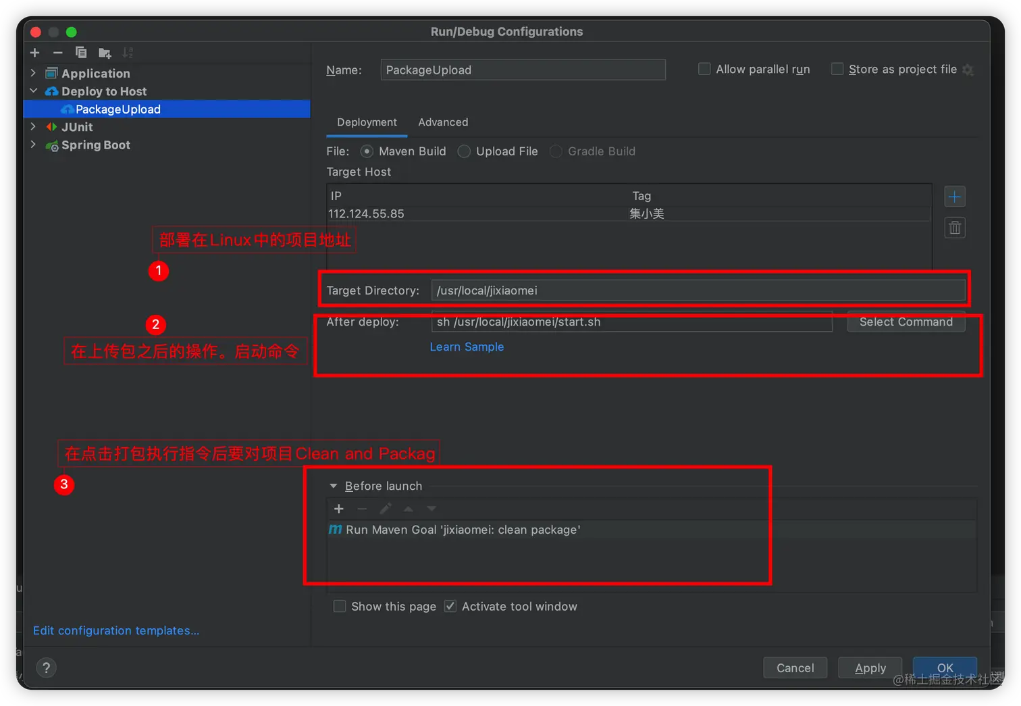Edit the Before launch task pencil icon
The width and height of the screenshot is (1021, 706).
(x=386, y=509)
